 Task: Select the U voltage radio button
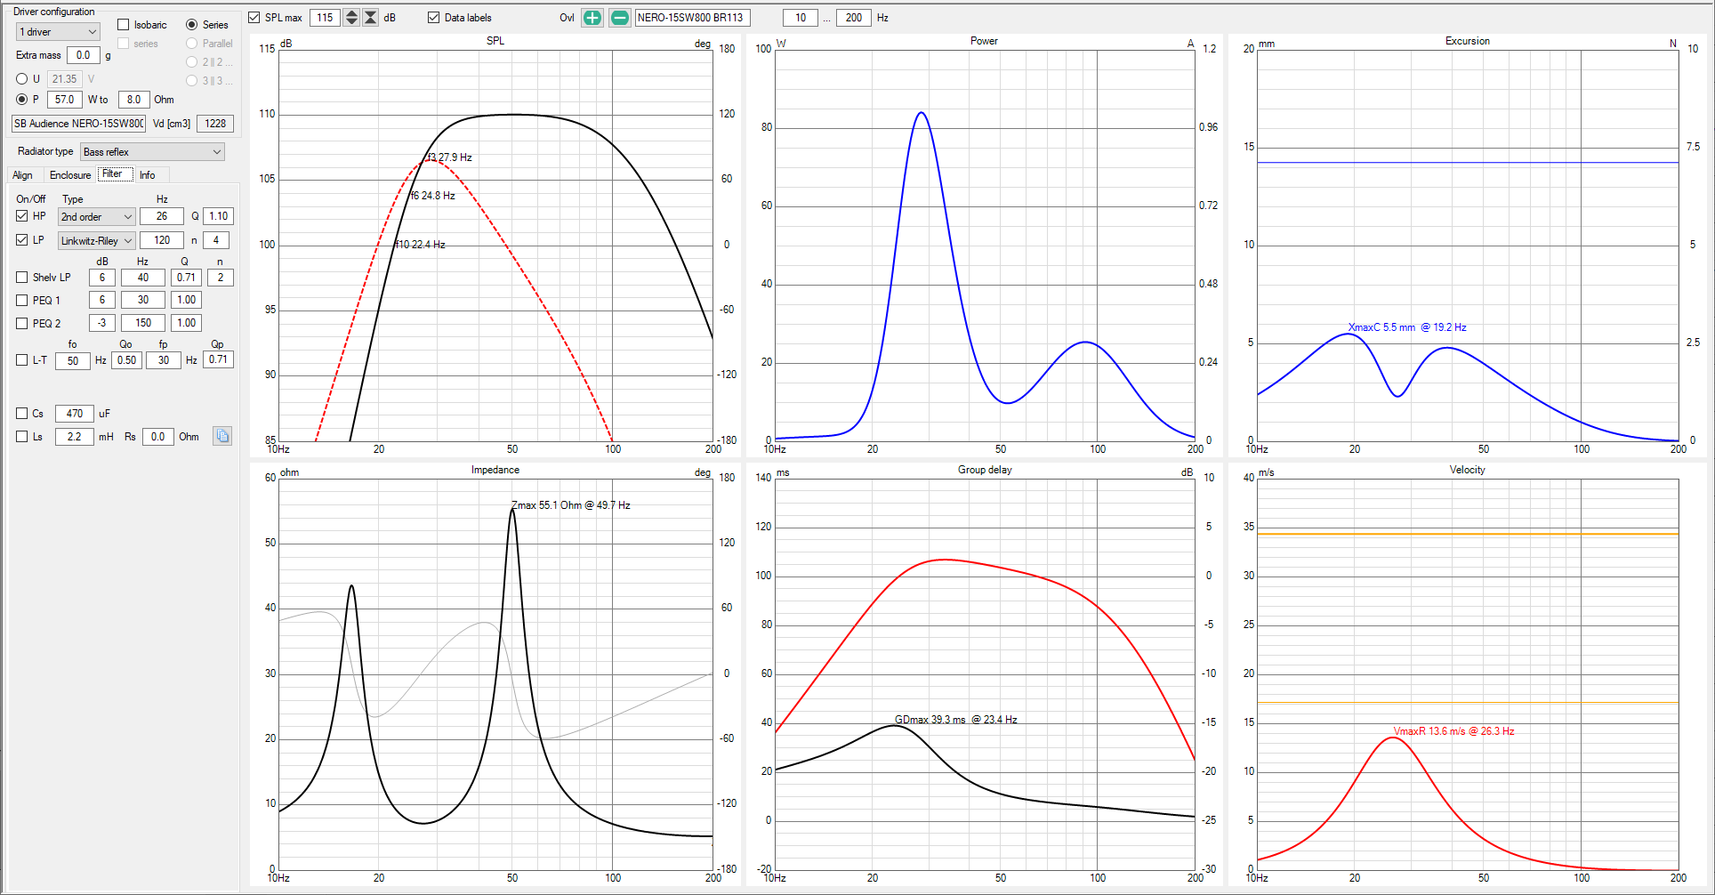[x=22, y=79]
